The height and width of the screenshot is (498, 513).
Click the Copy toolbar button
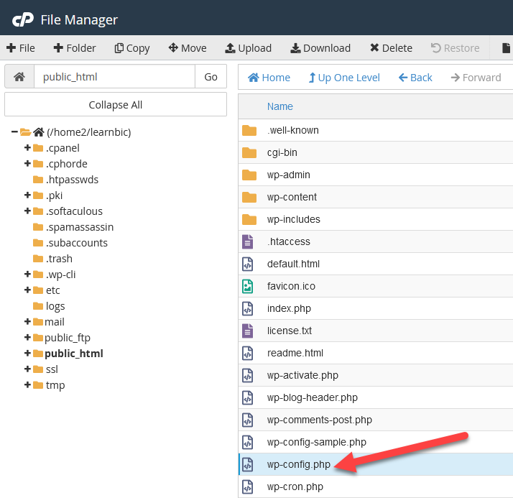pyautogui.click(x=132, y=48)
